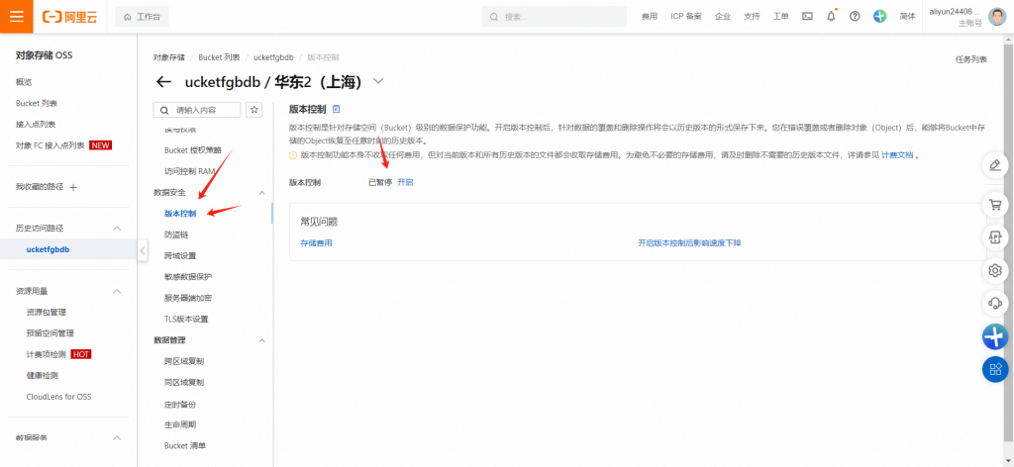This screenshot has height=467, width=1014.
Task: Open 资源包管理 in sidebar
Action: (46, 312)
